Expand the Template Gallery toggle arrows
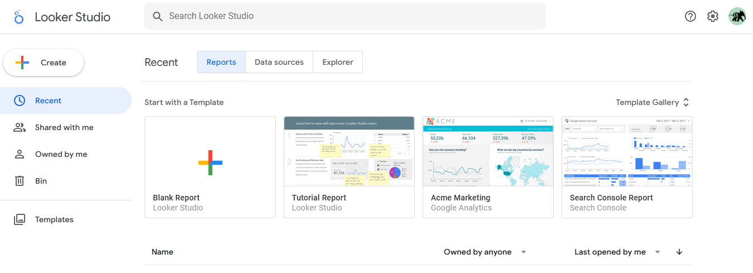 point(686,102)
